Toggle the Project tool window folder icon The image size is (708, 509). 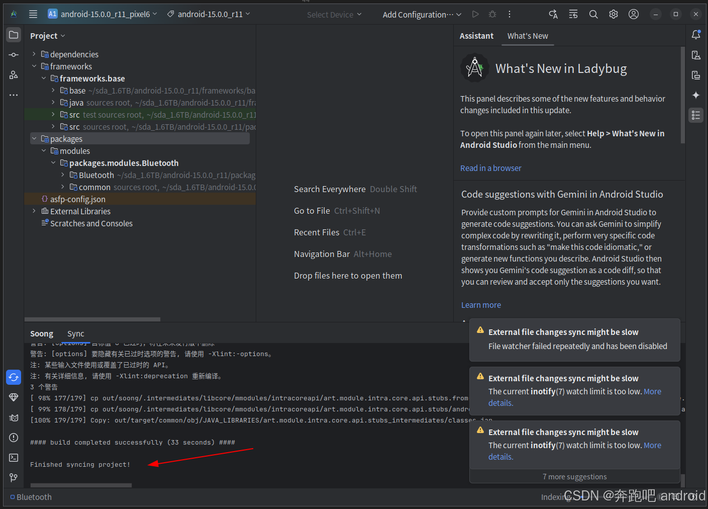pos(14,35)
